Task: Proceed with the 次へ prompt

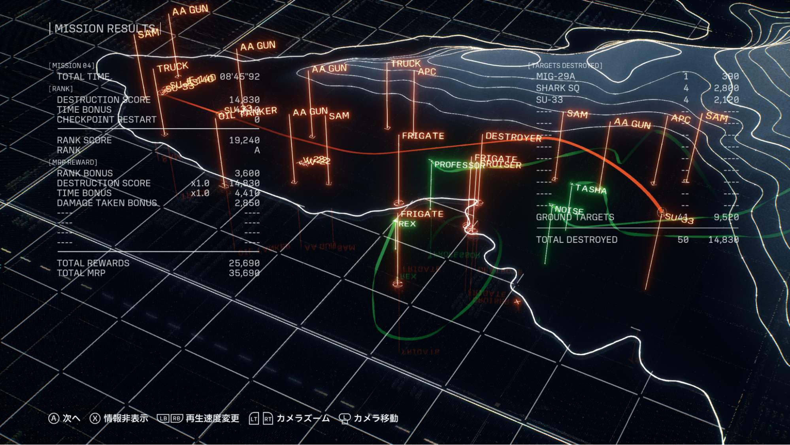Action: coord(72,418)
